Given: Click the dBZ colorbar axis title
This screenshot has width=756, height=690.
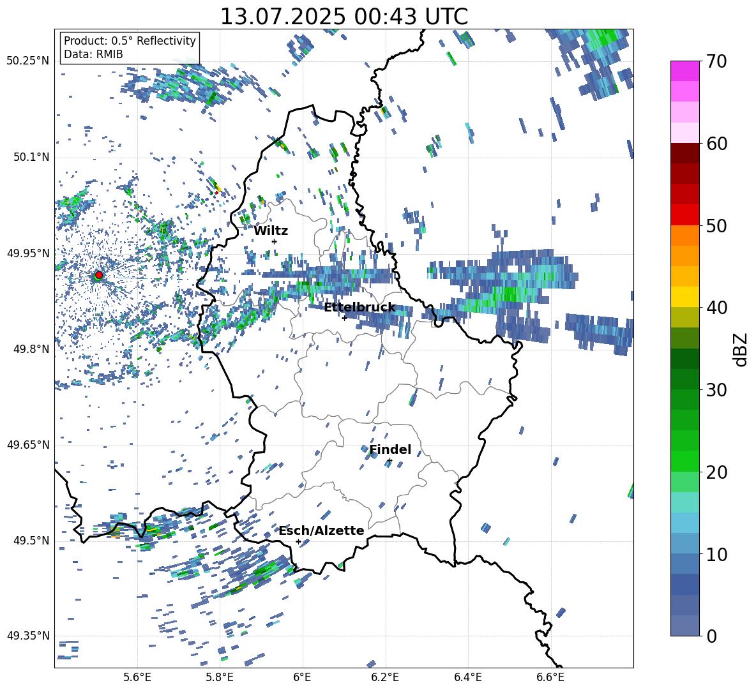Looking at the screenshot, I should pyautogui.click(x=741, y=349).
